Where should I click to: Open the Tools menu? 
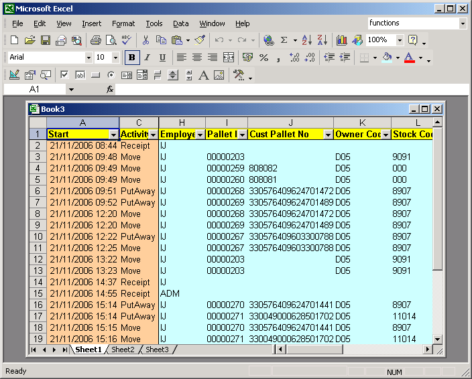[154, 23]
